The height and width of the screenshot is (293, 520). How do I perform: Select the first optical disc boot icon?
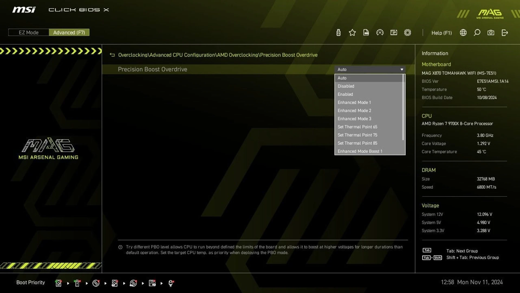[96, 283]
